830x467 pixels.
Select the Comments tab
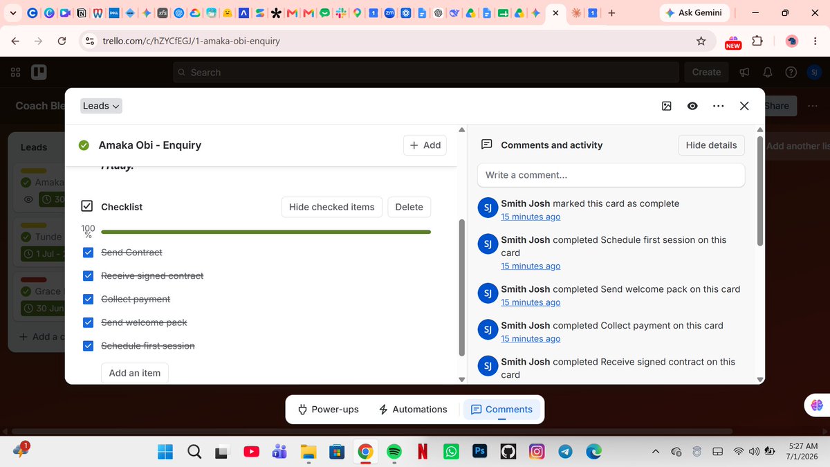click(502, 410)
